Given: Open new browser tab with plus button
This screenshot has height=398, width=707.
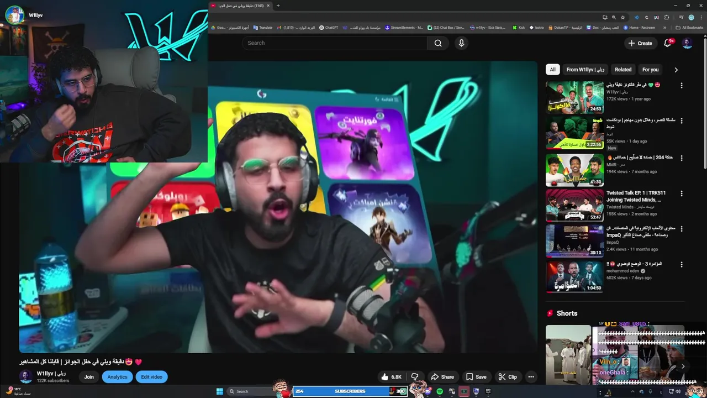Looking at the screenshot, I should (278, 6).
